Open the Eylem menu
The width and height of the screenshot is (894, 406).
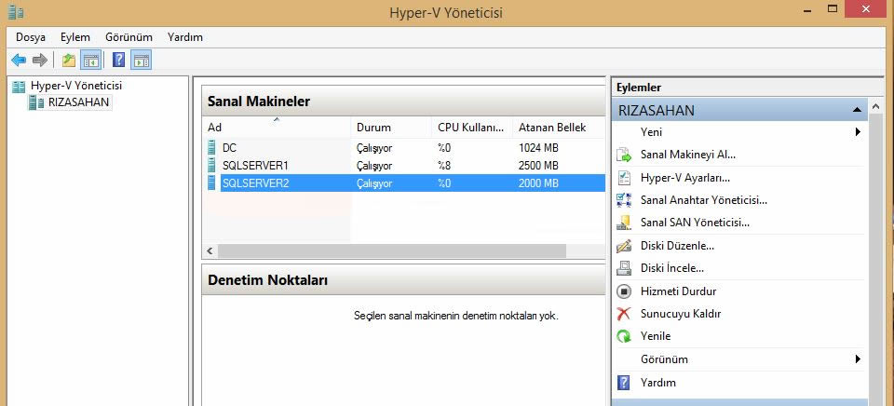(x=75, y=37)
